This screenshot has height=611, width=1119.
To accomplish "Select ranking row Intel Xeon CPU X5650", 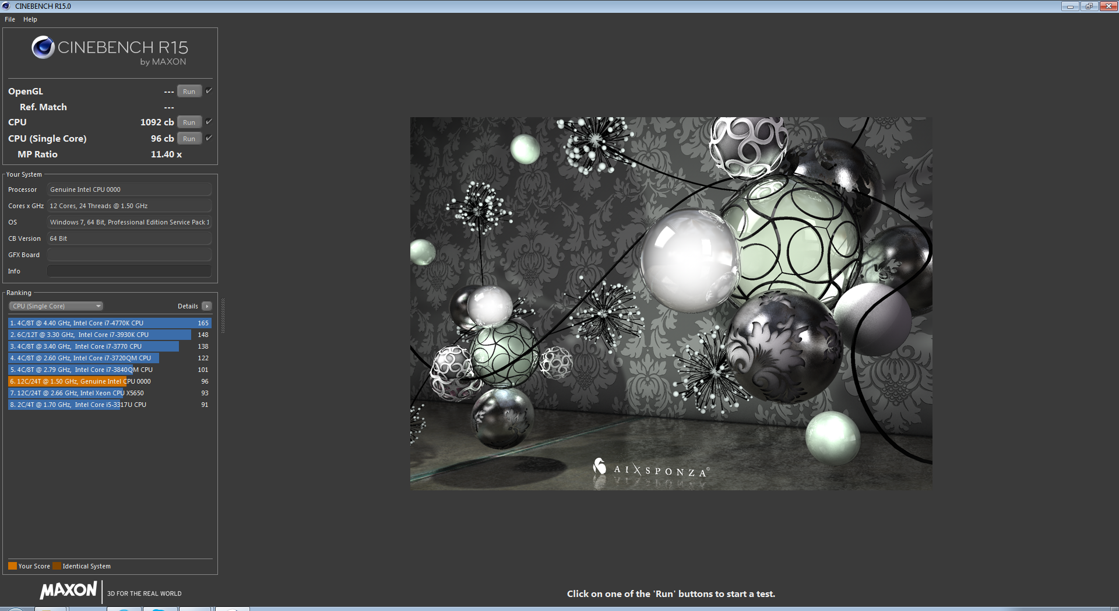I will pos(110,393).
